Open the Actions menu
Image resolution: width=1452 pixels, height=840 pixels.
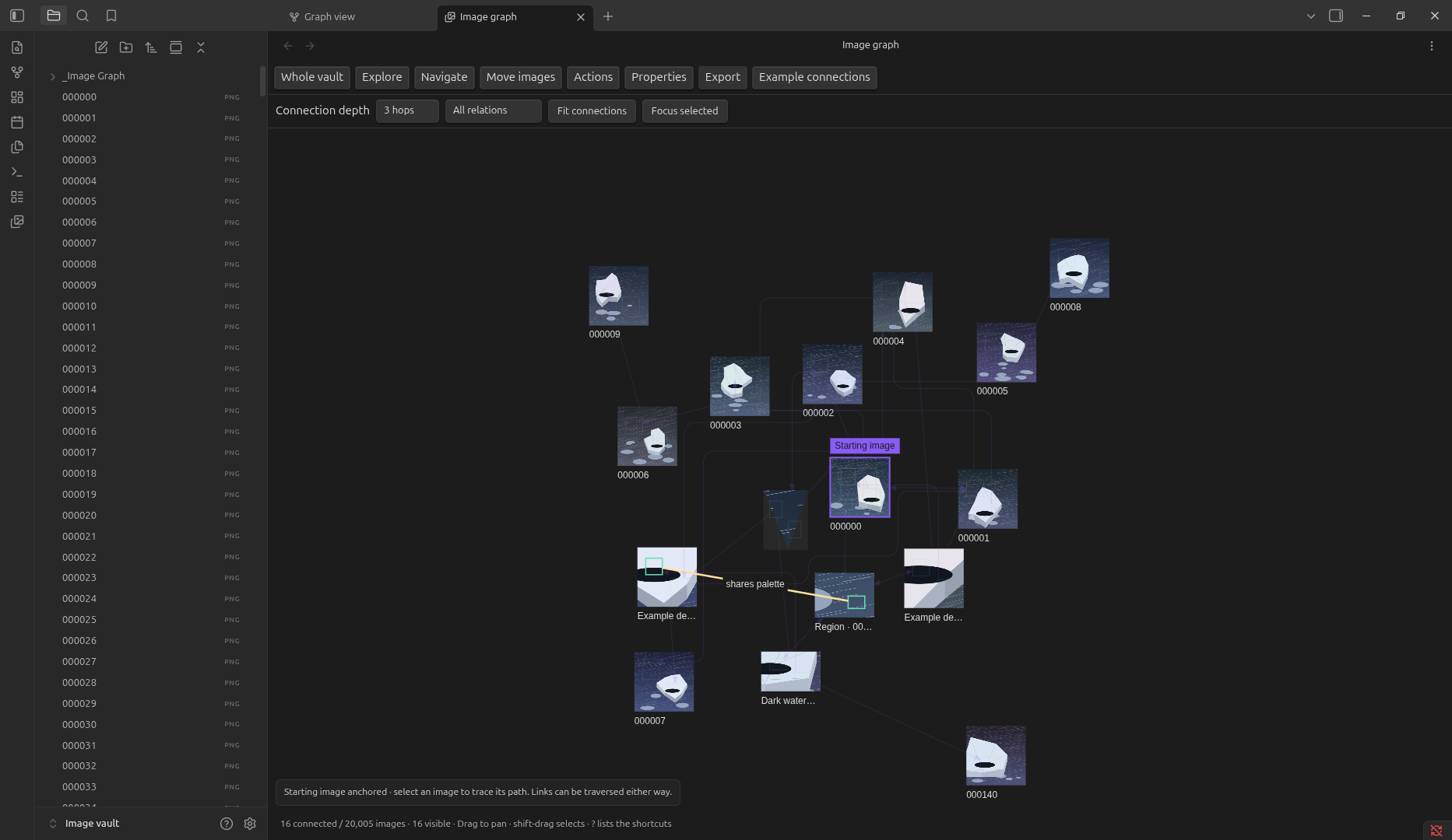coord(593,77)
